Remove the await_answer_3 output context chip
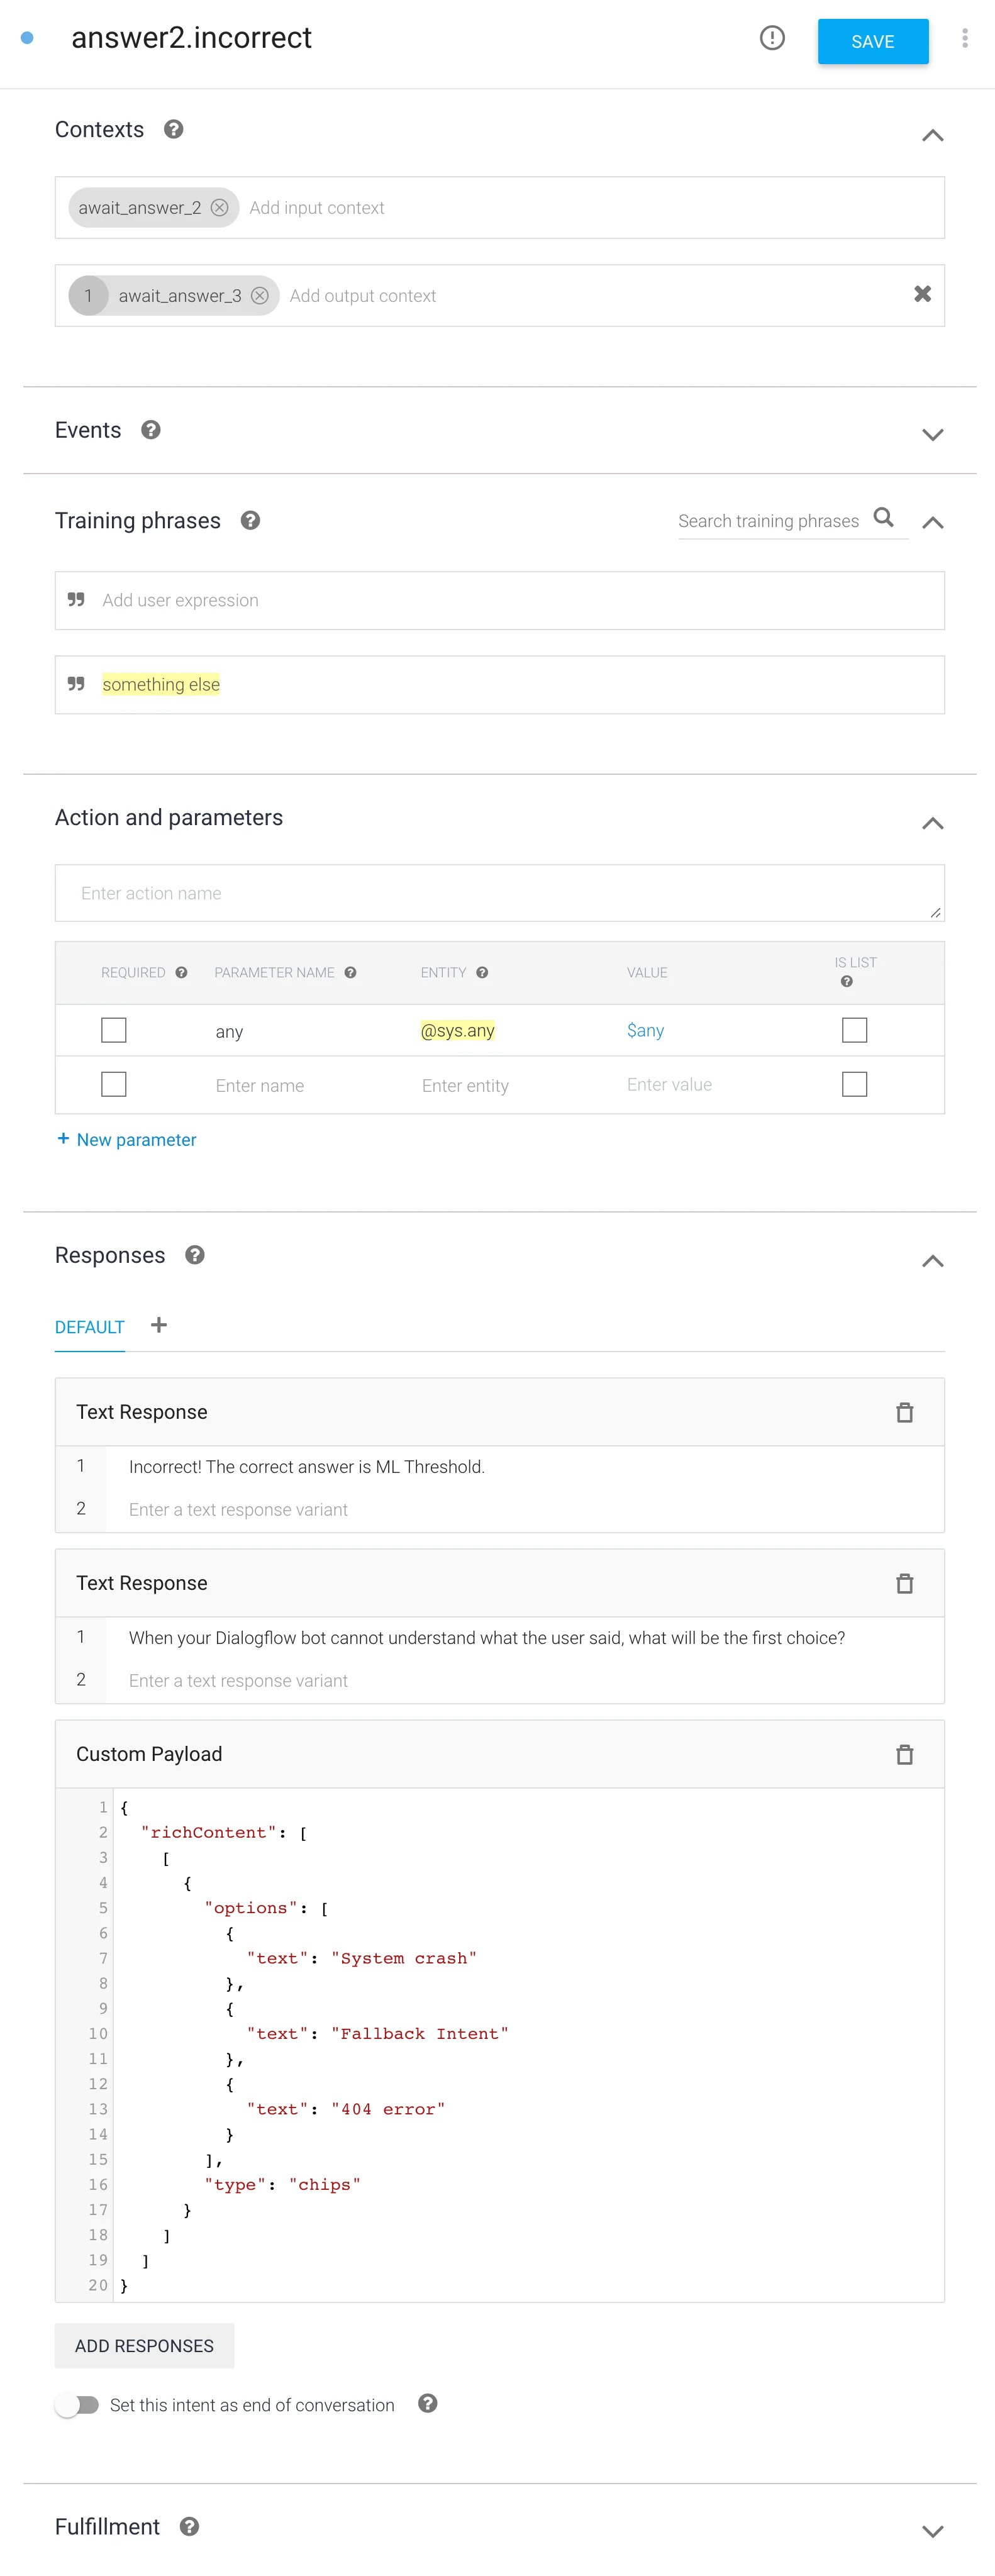Image resolution: width=995 pixels, height=2576 pixels. tap(260, 296)
